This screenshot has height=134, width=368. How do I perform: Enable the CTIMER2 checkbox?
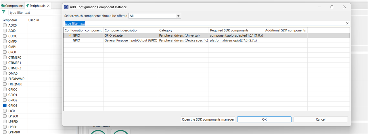5,68
